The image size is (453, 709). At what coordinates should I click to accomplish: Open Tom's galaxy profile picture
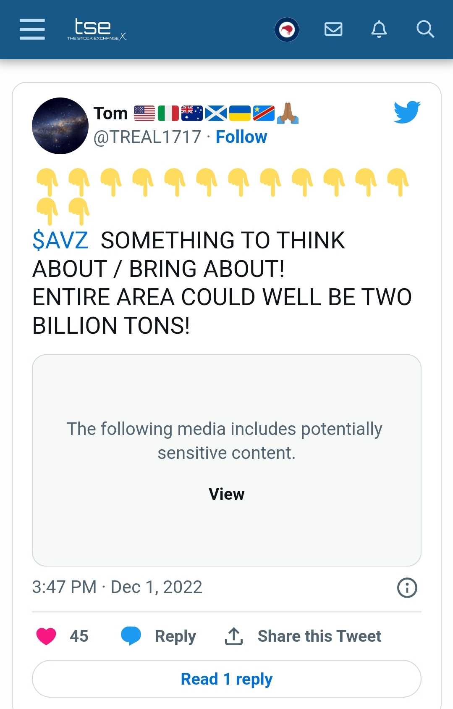coord(60,126)
